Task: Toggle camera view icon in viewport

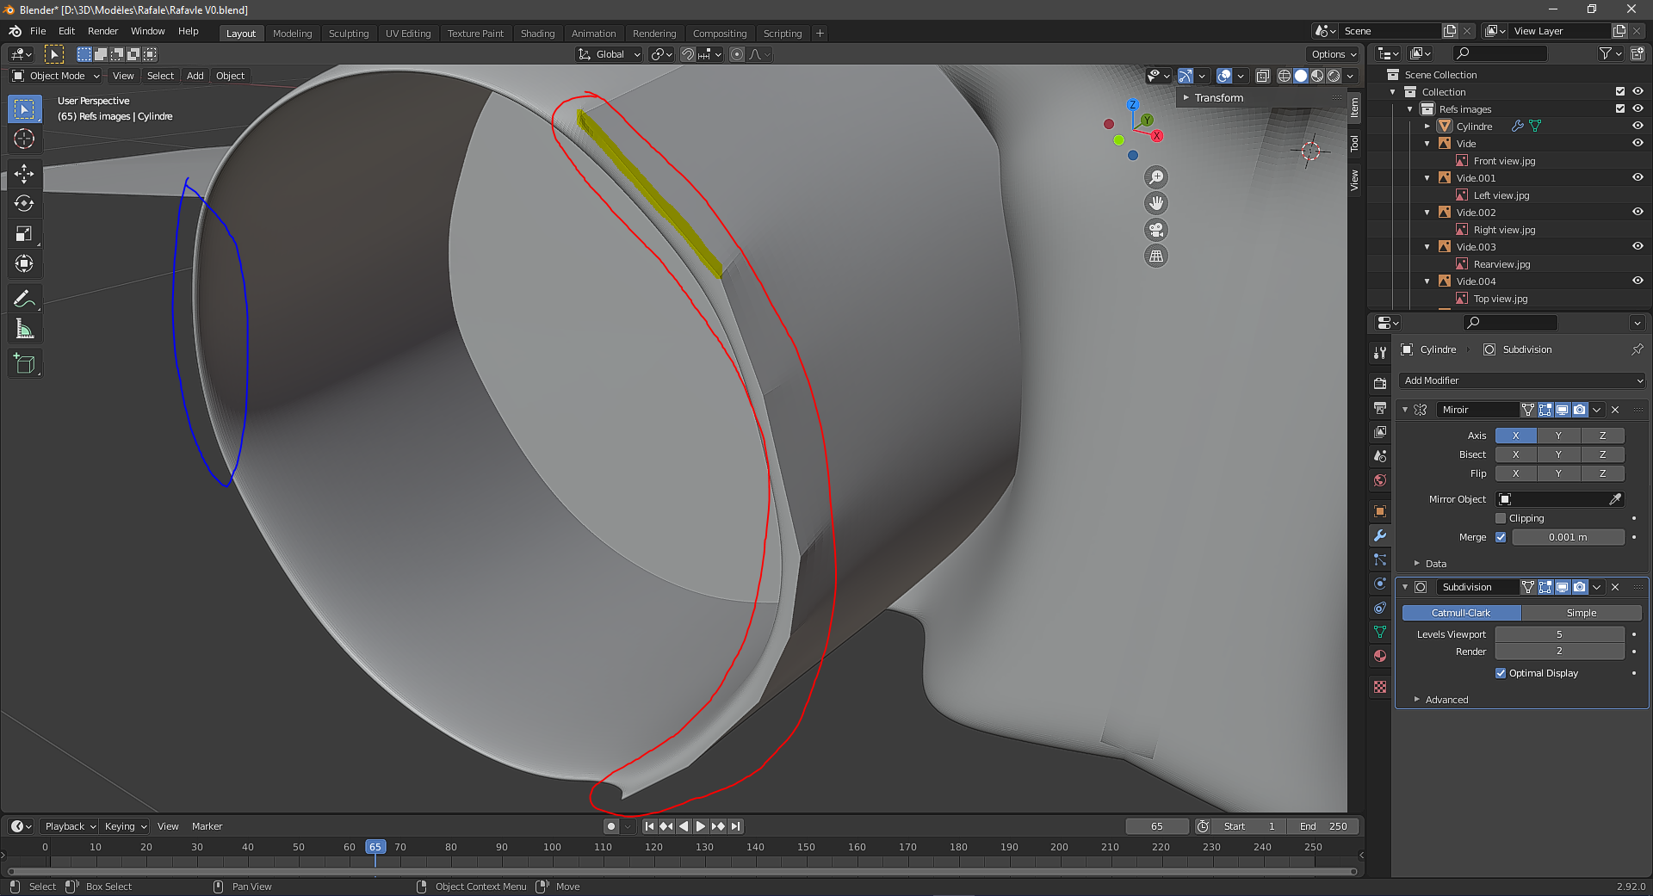Action: [1156, 230]
